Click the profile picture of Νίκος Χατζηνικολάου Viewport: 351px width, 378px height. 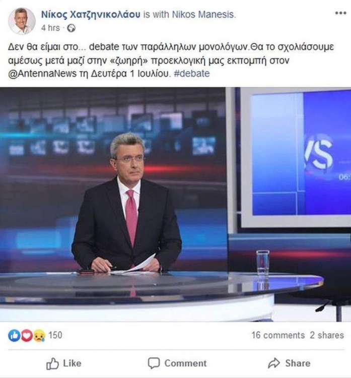[22, 21]
